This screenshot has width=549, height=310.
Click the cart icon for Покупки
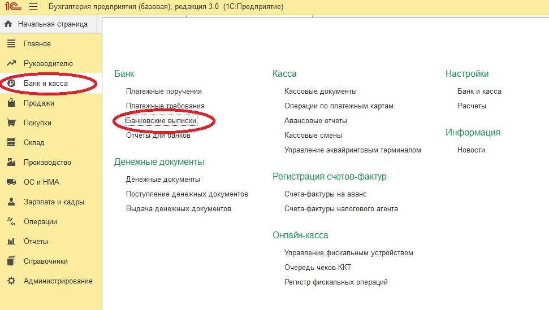click(11, 123)
